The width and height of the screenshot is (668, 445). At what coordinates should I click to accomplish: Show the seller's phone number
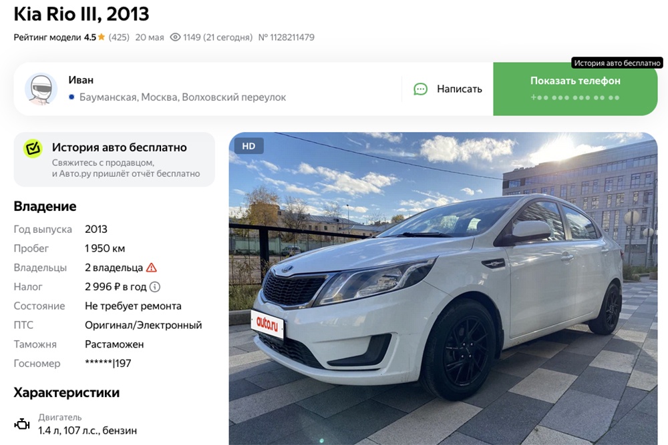tap(575, 89)
